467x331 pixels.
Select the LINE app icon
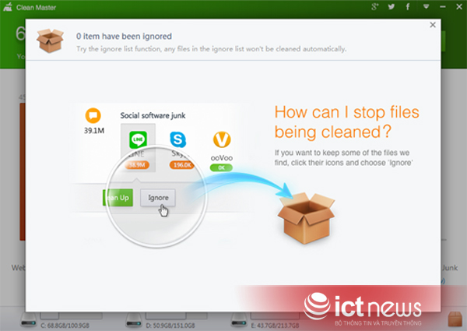(x=138, y=139)
